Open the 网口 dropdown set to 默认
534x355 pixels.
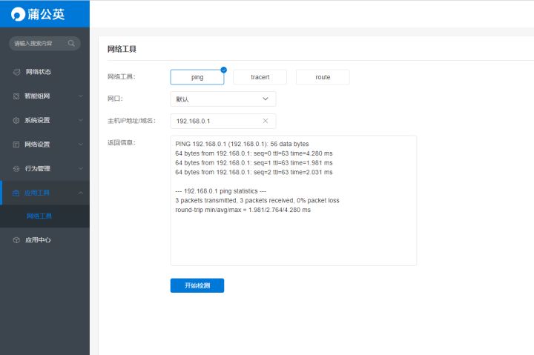click(x=223, y=99)
